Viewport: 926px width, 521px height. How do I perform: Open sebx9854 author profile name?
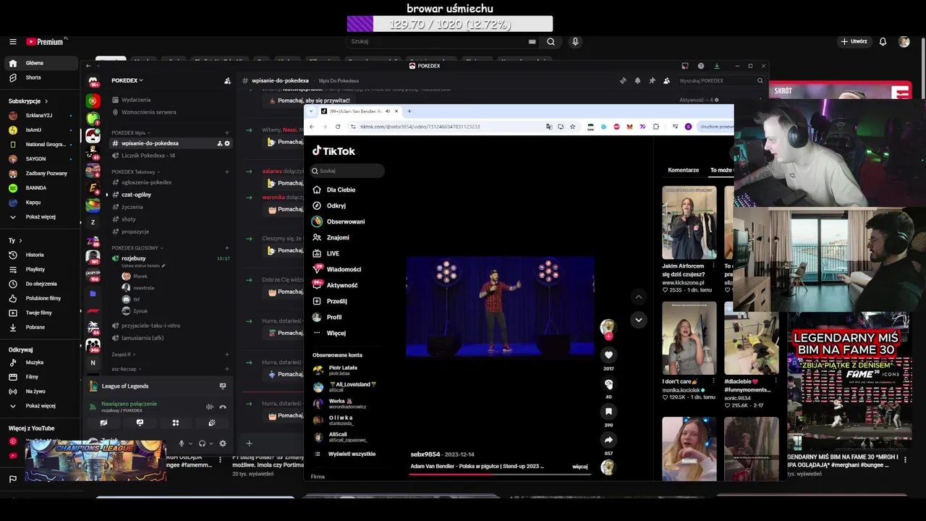[x=425, y=454]
